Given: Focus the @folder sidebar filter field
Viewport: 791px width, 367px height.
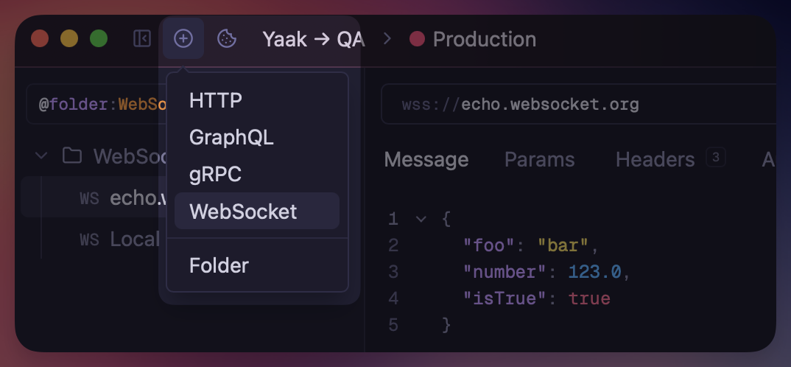Looking at the screenshot, I should (96, 105).
